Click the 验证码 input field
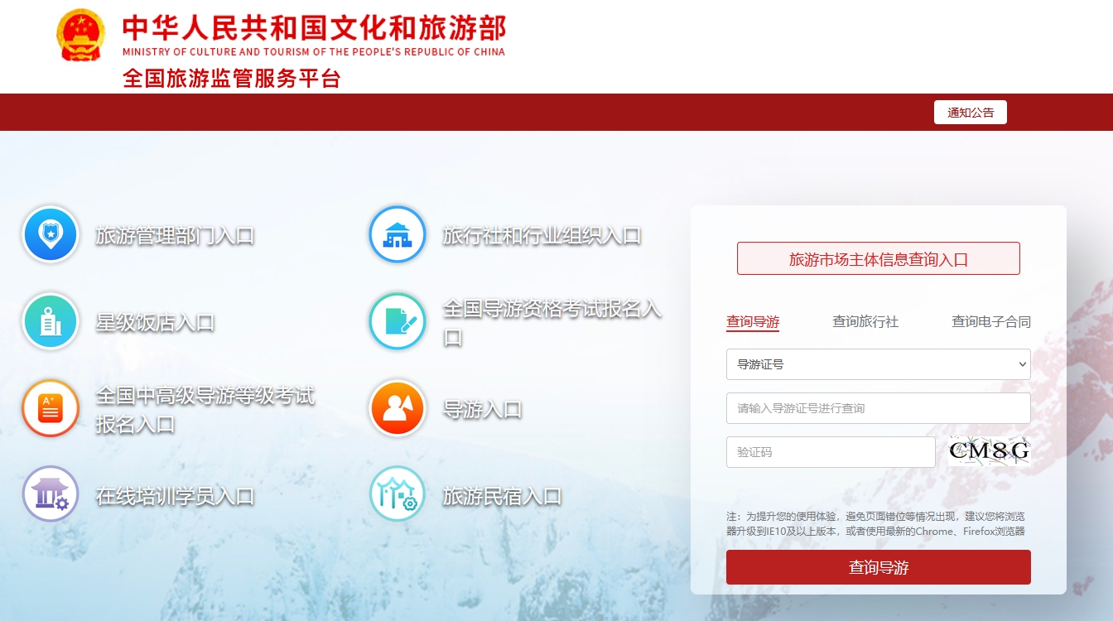 click(831, 452)
